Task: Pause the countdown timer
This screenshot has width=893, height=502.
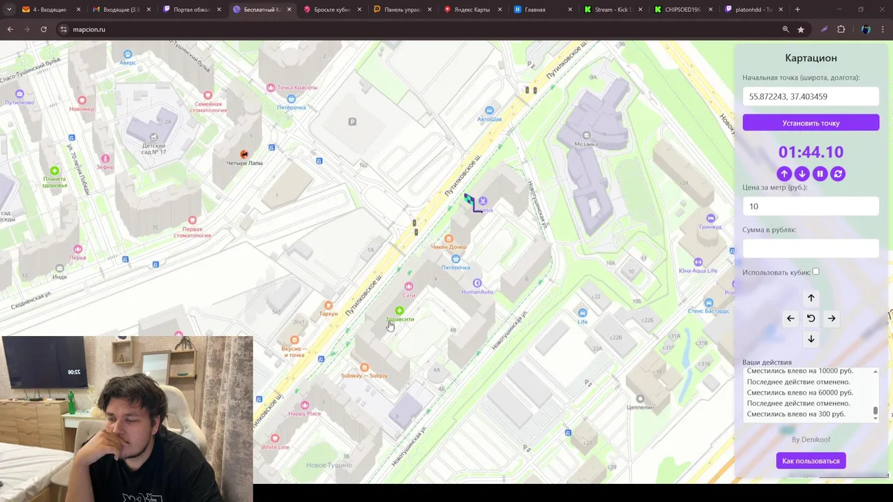Action: [820, 174]
